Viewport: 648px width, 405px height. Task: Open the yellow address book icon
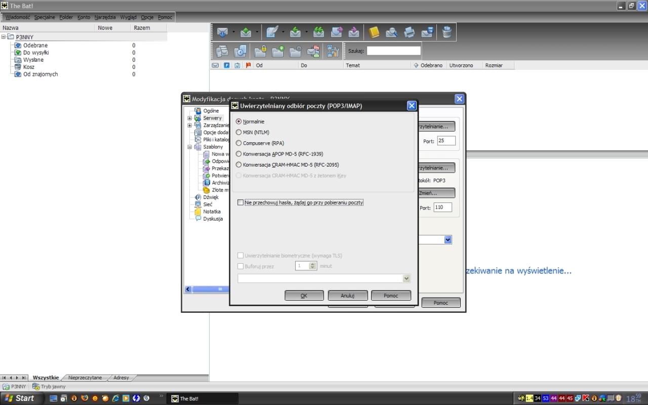[374, 32]
